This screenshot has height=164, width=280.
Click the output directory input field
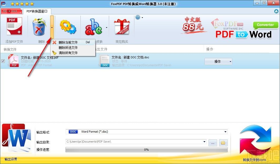point(136,142)
